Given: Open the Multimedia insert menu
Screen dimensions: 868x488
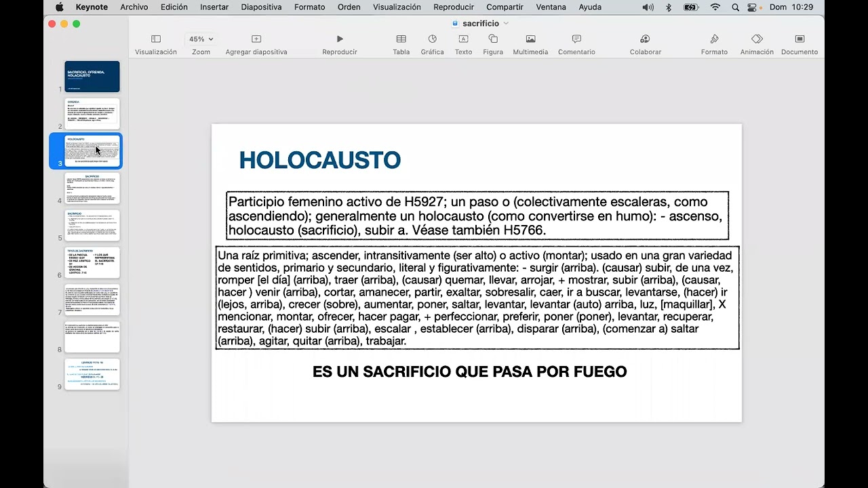Looking at the screenshot, I should pos(530,45).
